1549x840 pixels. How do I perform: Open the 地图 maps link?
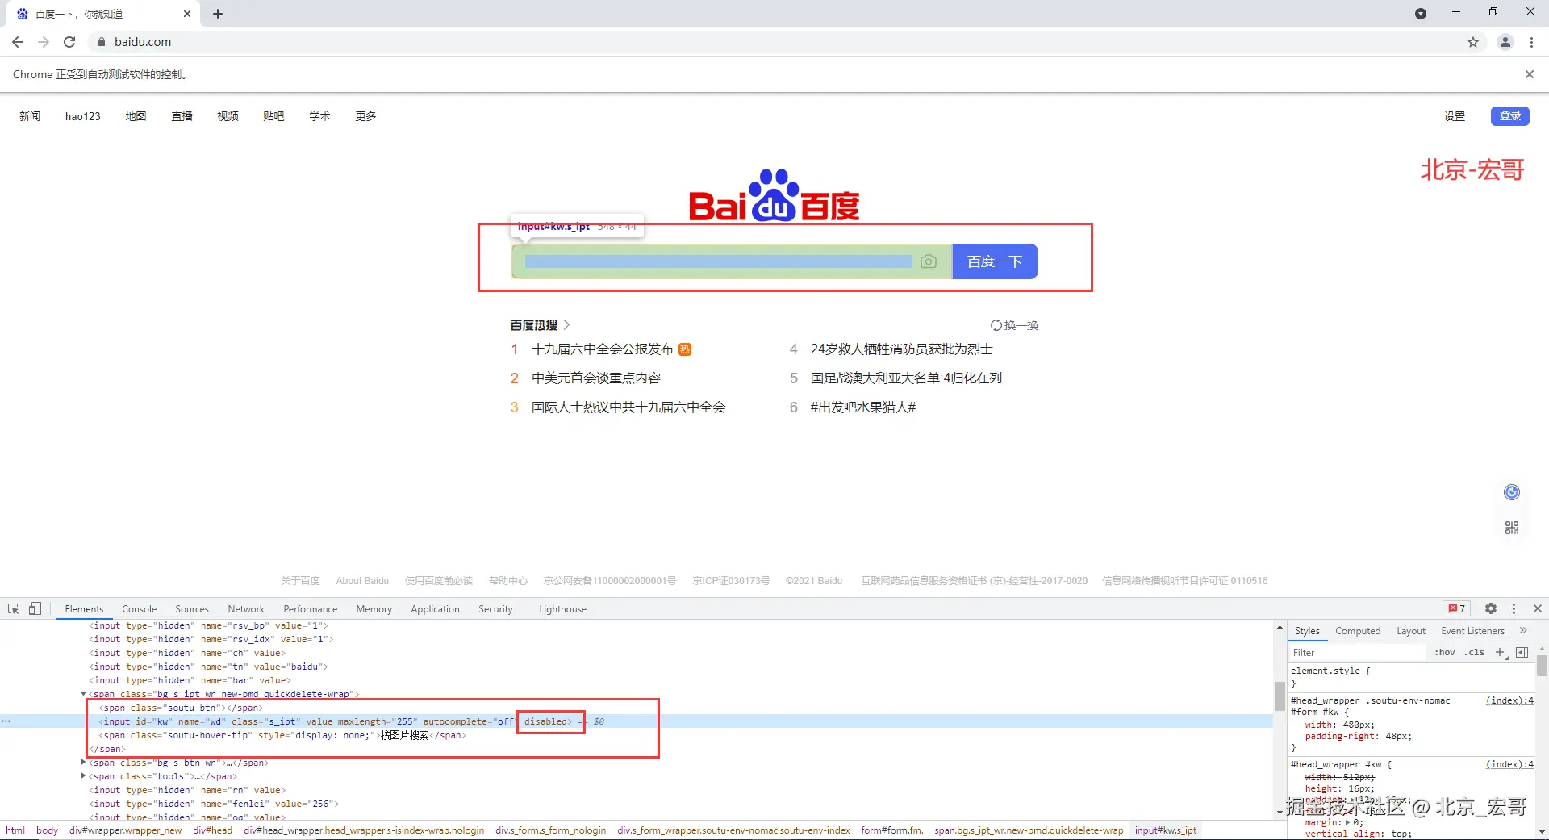click(136, 116)
